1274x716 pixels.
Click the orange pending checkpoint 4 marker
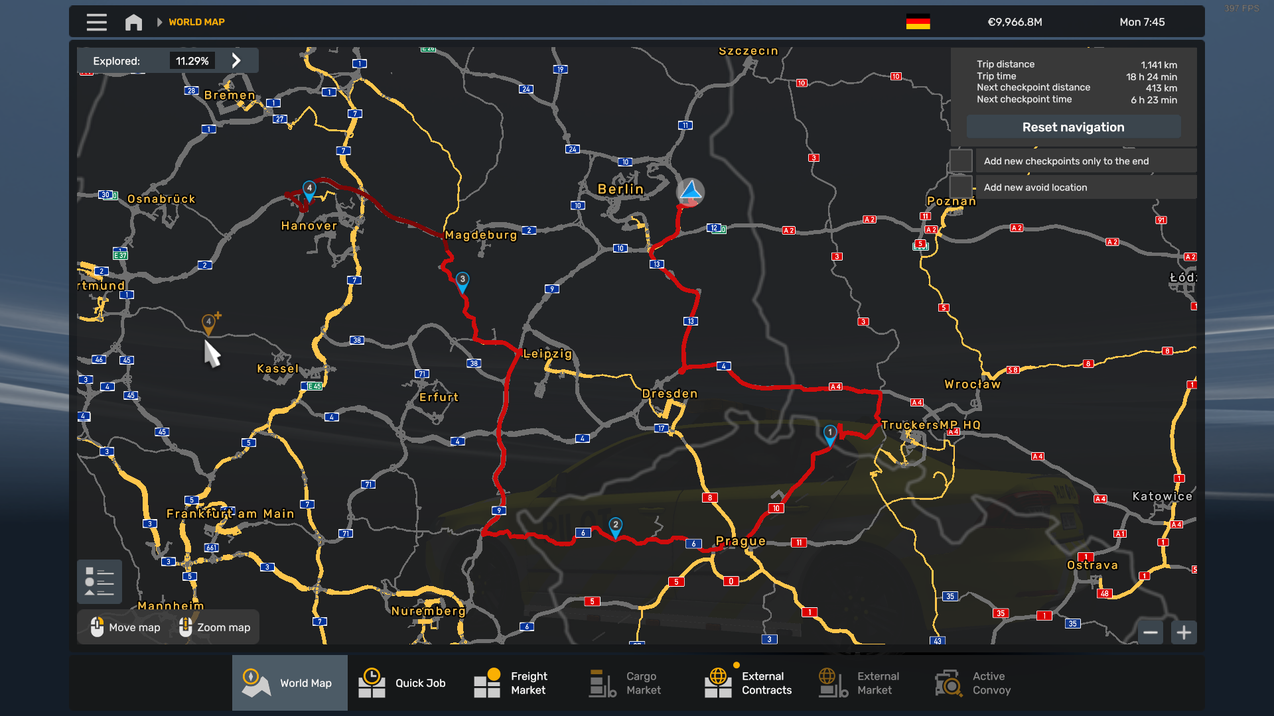(208, 325)
